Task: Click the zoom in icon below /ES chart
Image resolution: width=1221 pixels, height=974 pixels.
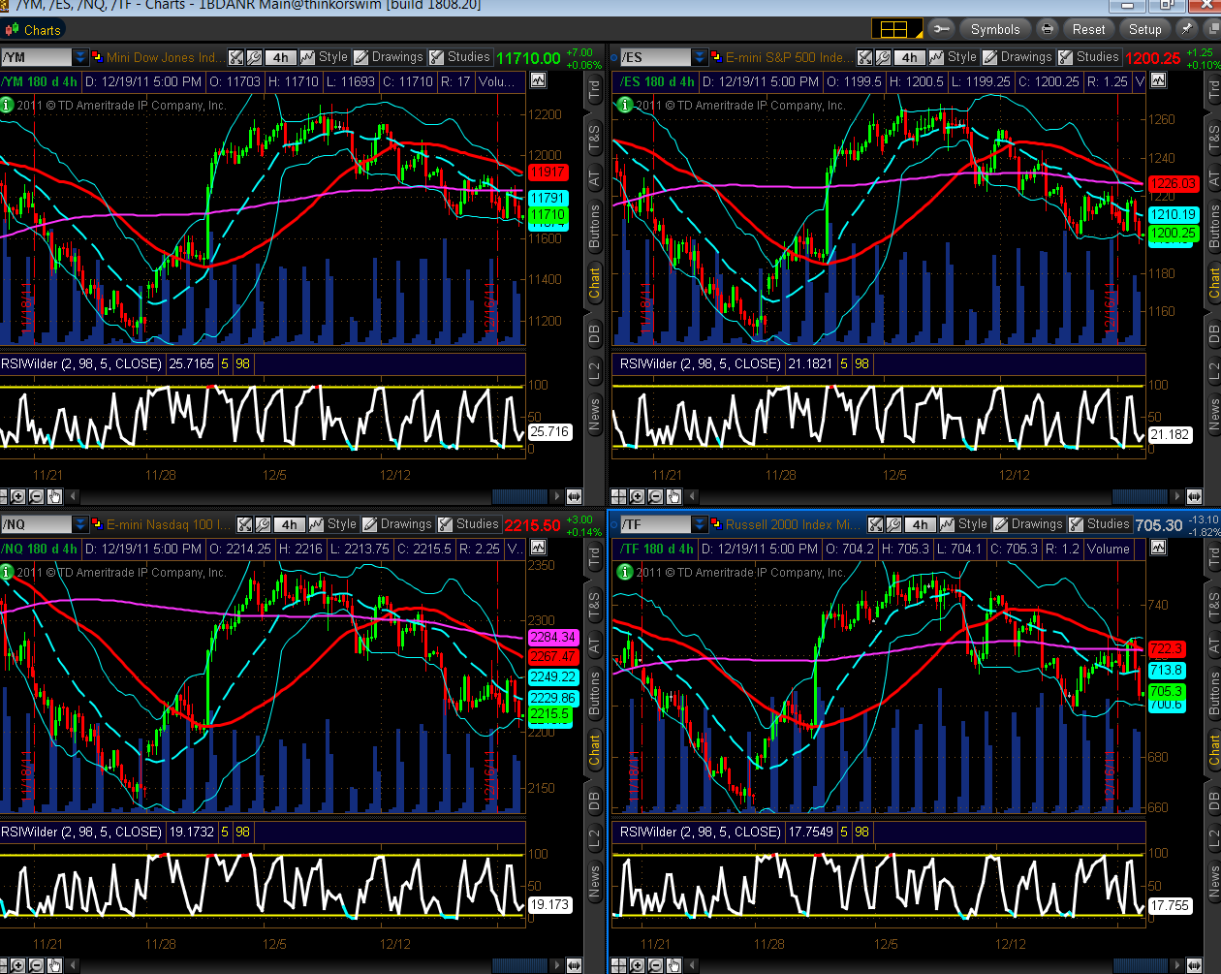Action: 638,496
